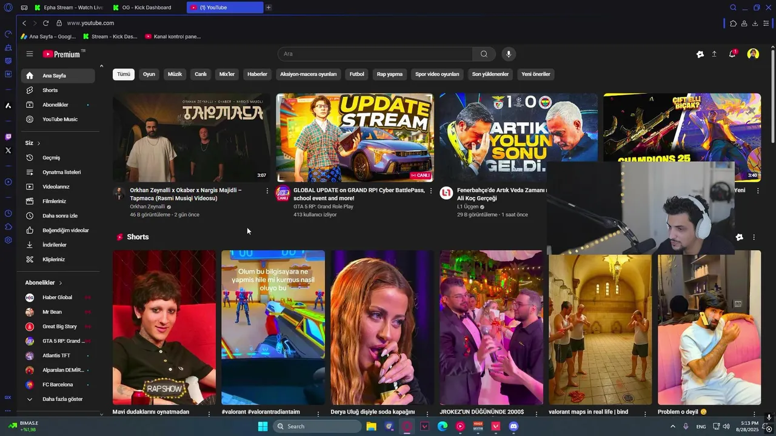Open Discord from the taskbar
Image resolution: width=776 pixels, height=436 pixels.
coord(513,426)
